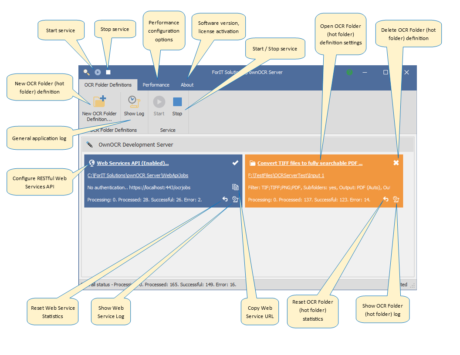
Task: Show OCR hot folder log on orange card
Action: coord(396,199)
